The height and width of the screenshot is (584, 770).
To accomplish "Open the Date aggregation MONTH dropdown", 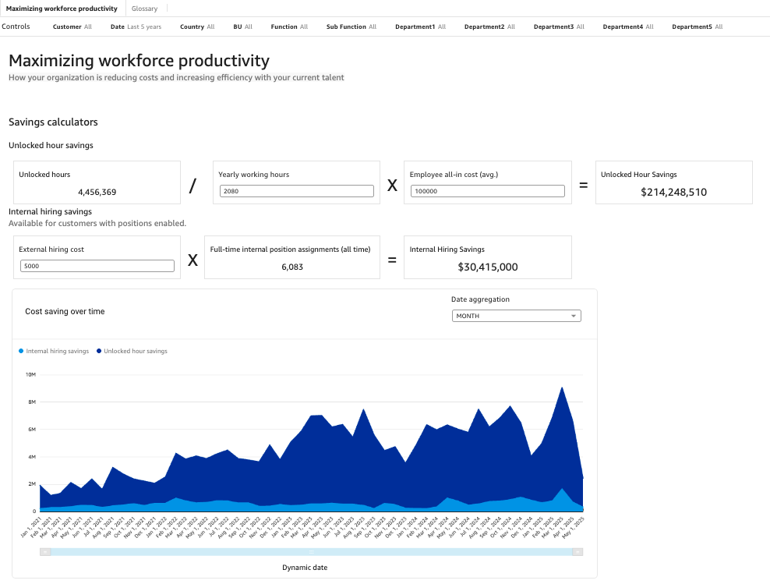I will [516, 316].
